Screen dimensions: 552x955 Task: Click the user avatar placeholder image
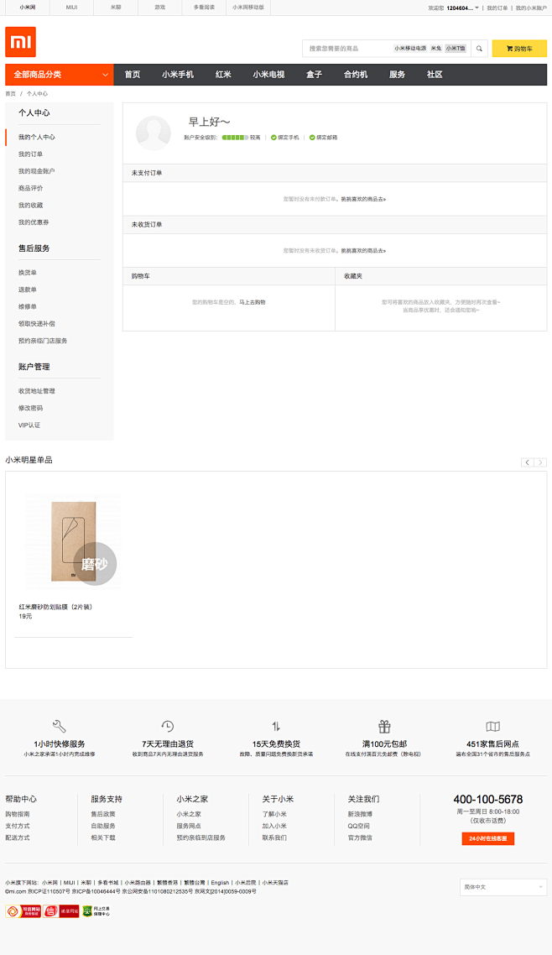pyautogui.click(x=154, y=133)
